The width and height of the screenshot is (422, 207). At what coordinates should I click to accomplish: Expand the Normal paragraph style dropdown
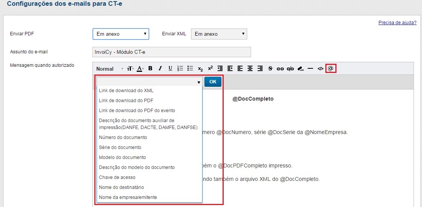[x=109, y=69]
